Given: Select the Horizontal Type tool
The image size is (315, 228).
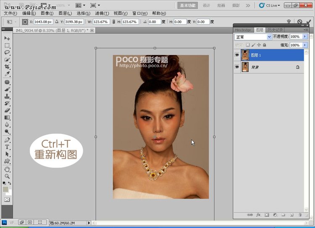Looking at the screenshot, I should click(x=7, y=147).
